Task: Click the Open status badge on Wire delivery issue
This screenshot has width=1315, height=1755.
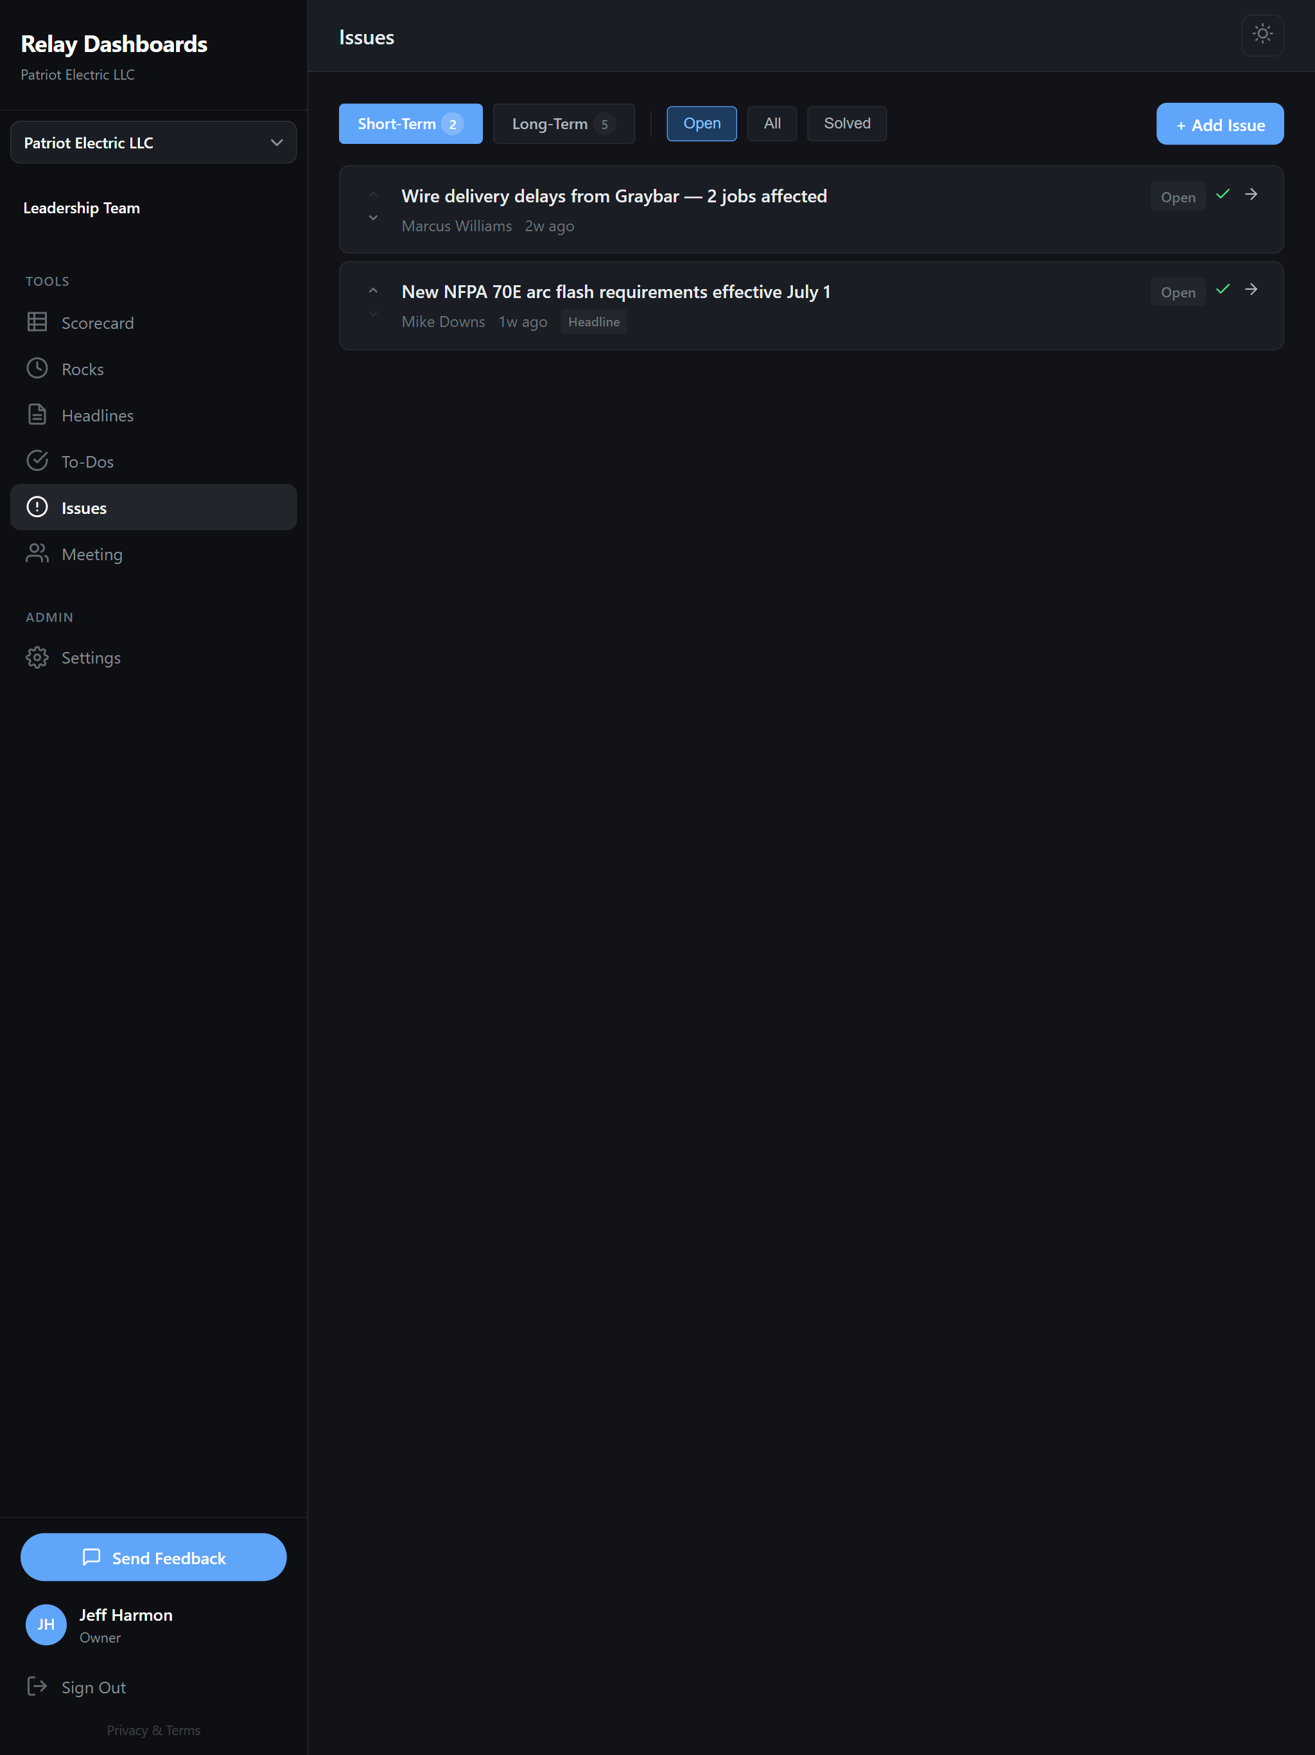Action: pos(1178,196)
